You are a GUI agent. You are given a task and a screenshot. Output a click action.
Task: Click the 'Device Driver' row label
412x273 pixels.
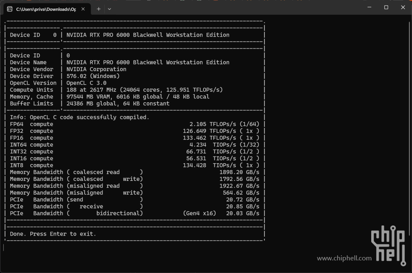[32, 76]
